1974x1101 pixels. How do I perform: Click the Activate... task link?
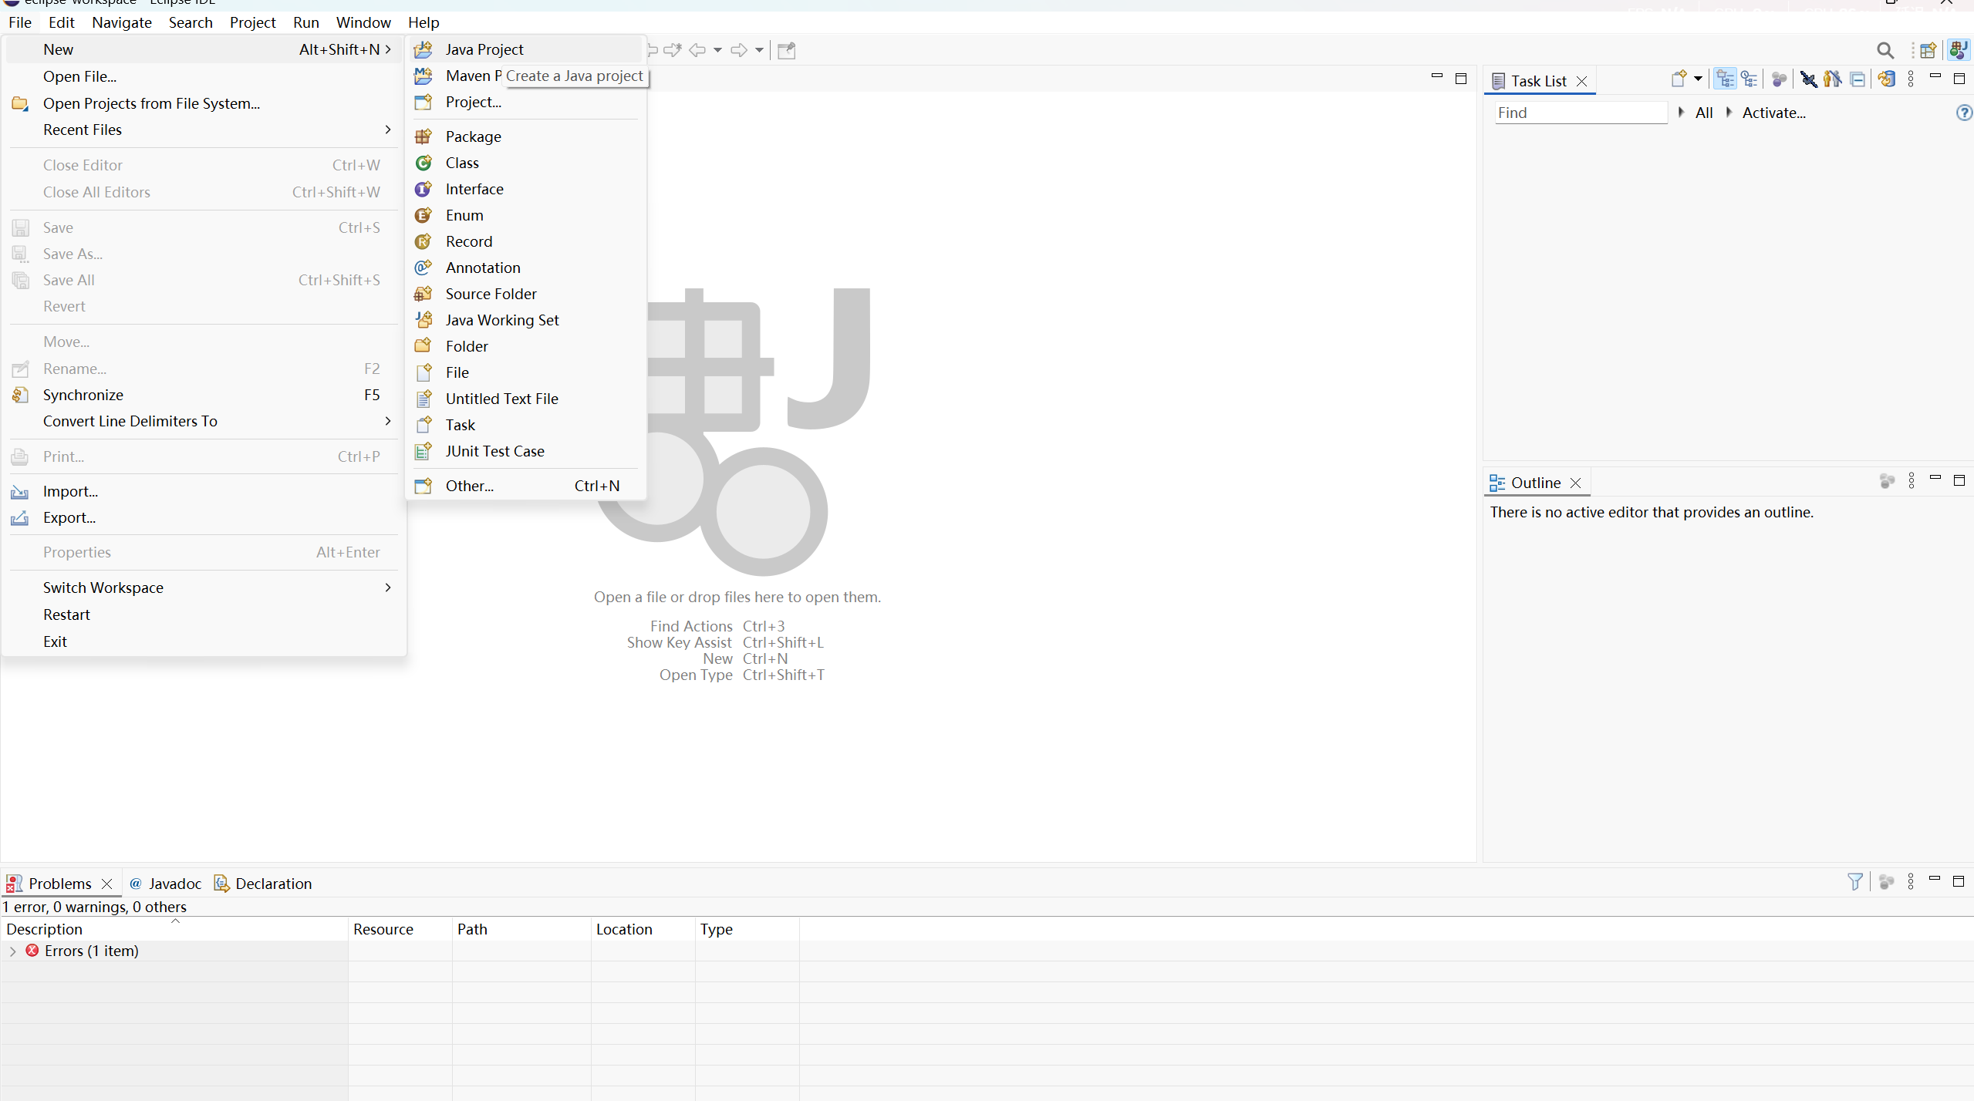pos(1773,113)
